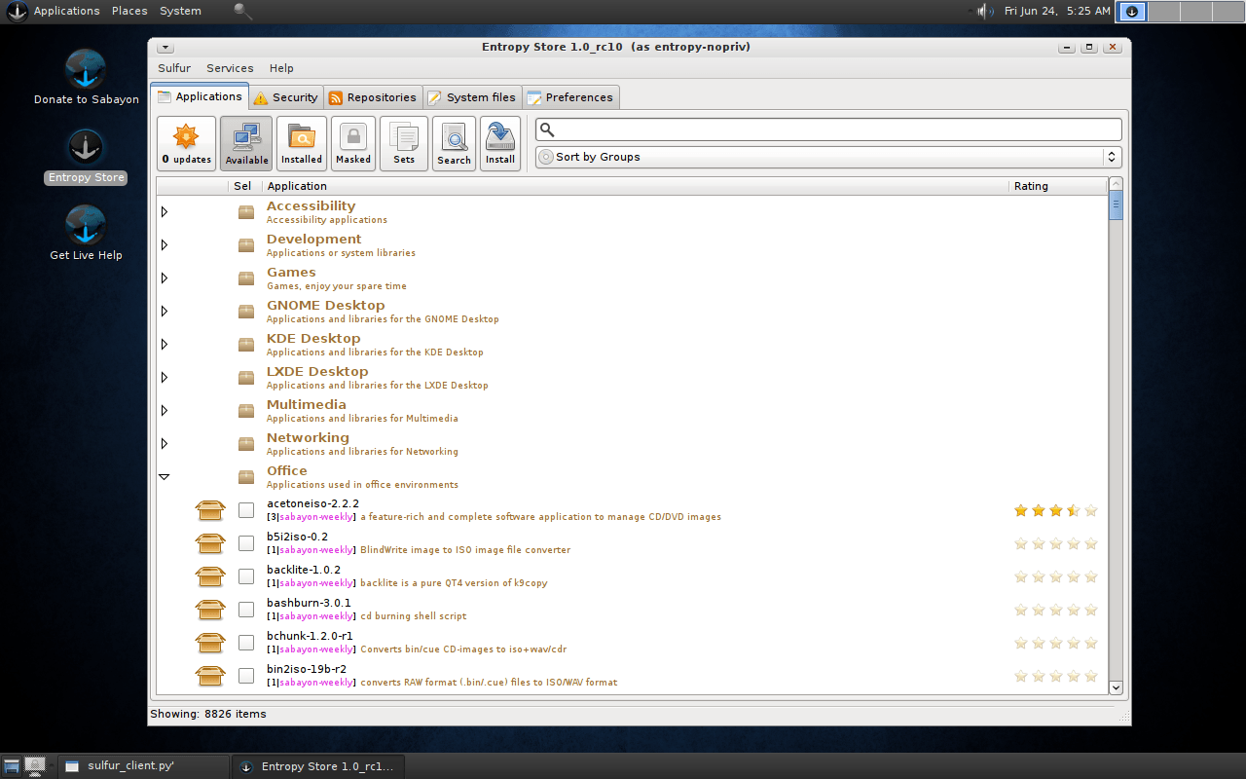Open the Applications menu in top panel

(x=66, y=11)
